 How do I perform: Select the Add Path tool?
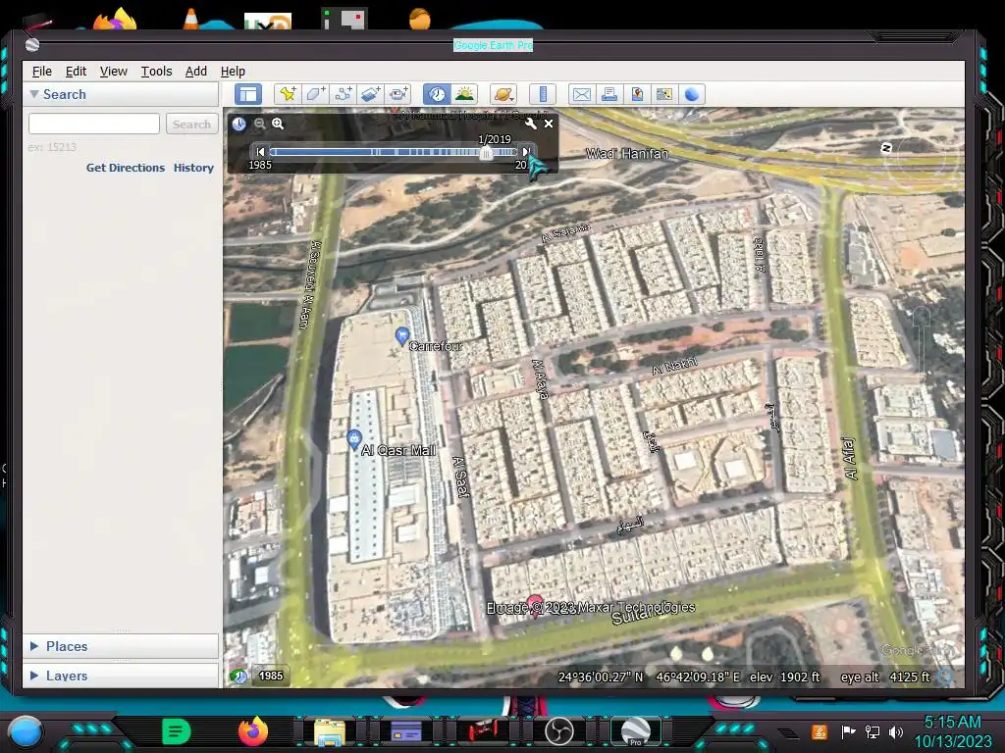pyautogui.click(x=343, y=95)
